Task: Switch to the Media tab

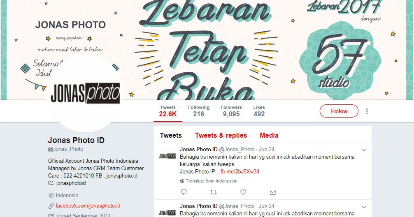Action: 269,135
